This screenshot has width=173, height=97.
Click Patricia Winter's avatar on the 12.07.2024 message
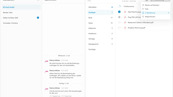pyautogui.click(x=46, y=89)
